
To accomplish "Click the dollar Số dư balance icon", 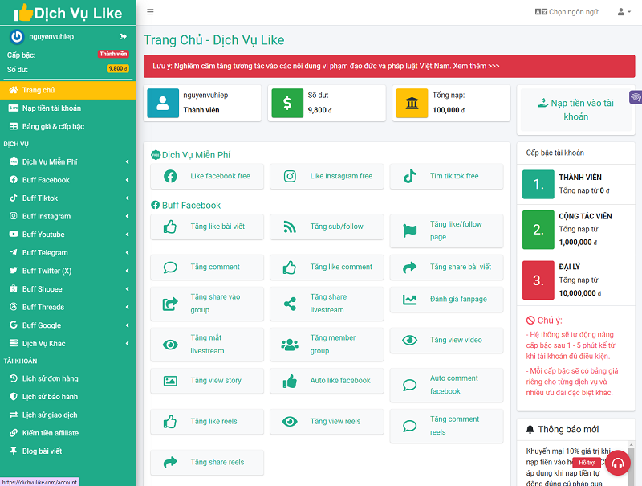I will tap(287, 104).
